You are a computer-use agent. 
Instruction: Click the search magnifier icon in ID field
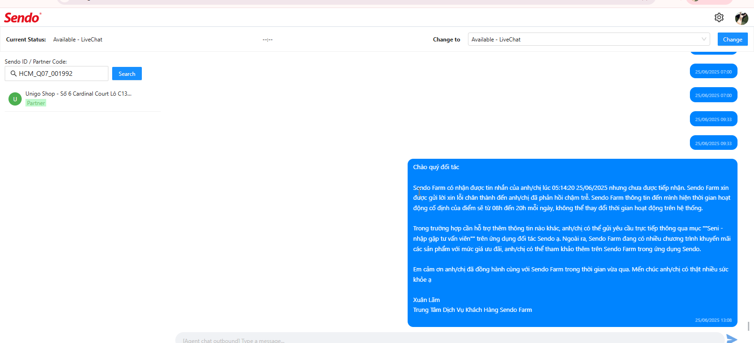tap(13, 73)
